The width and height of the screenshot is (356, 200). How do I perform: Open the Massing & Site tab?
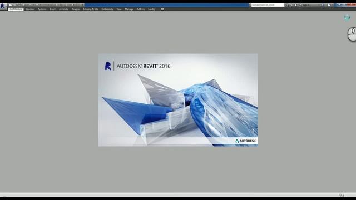(x=91, y=9)
